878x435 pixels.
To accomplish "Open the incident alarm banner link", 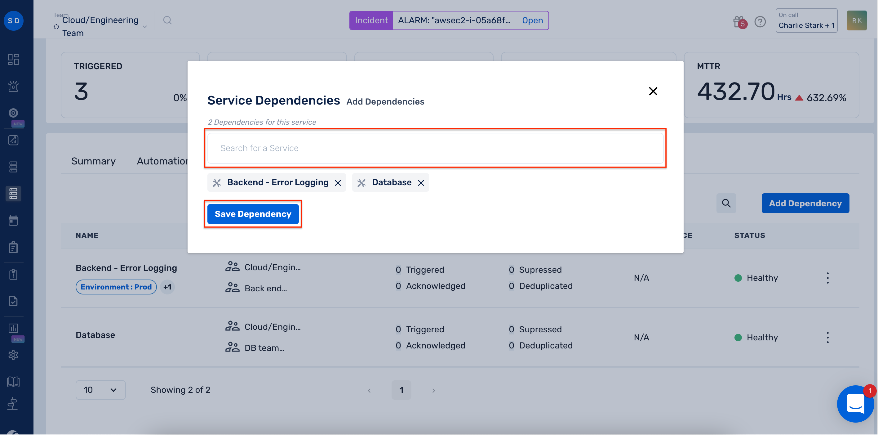I will (x=533, y=20).
